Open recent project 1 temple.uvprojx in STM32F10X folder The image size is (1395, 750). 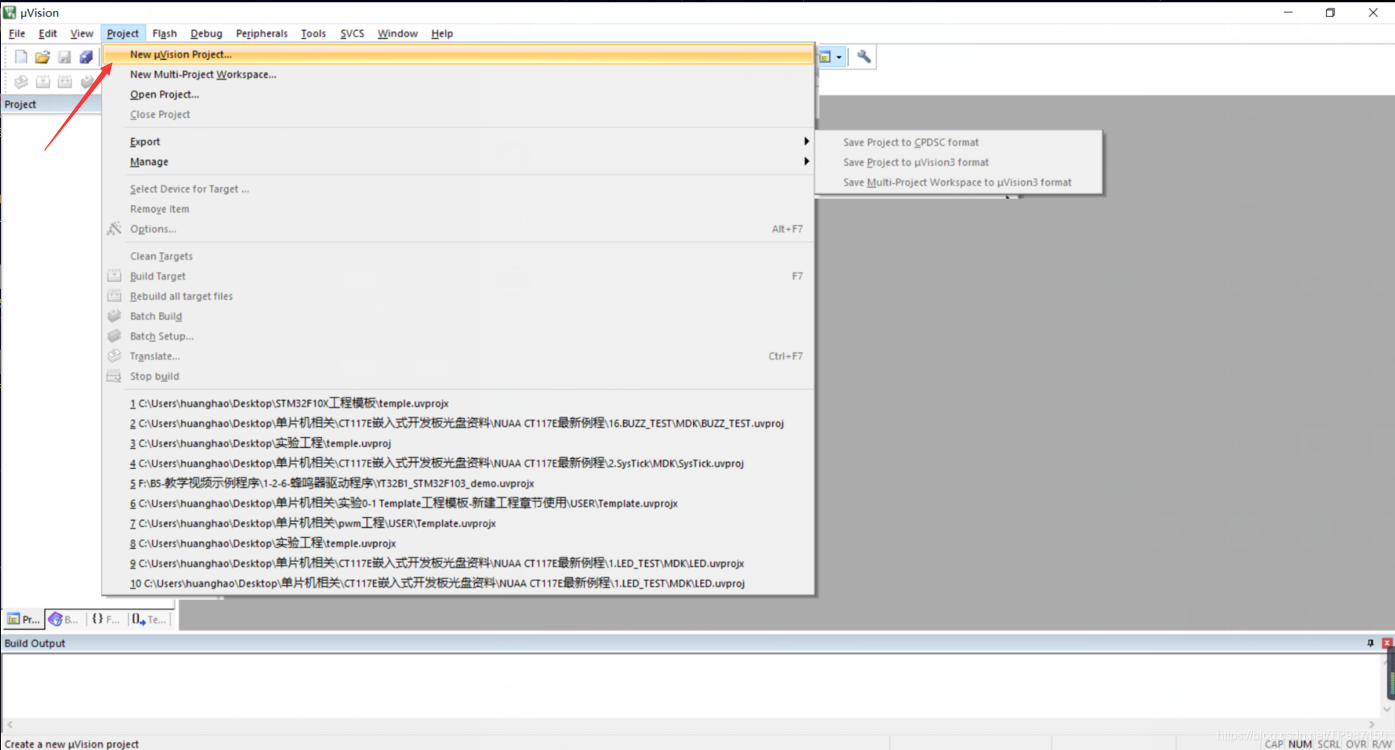coord(458,404)
